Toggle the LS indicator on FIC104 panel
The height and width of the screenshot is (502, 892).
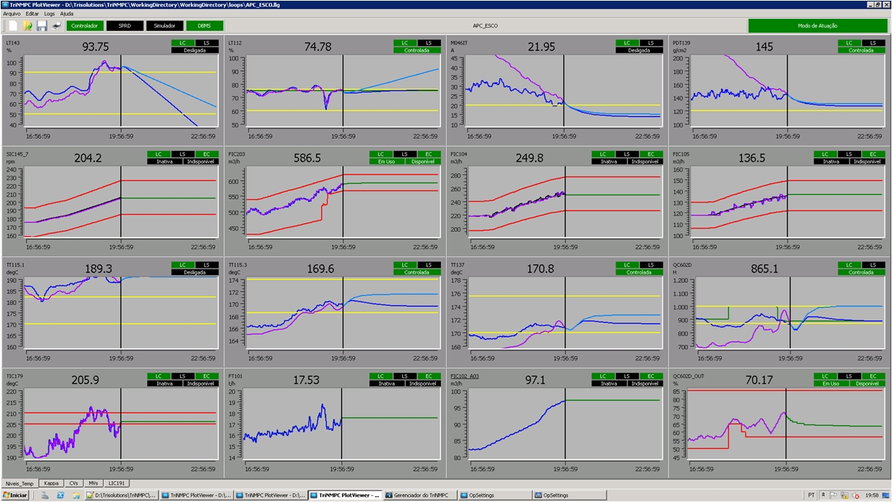pyautogui.click(x=627, y=154)
